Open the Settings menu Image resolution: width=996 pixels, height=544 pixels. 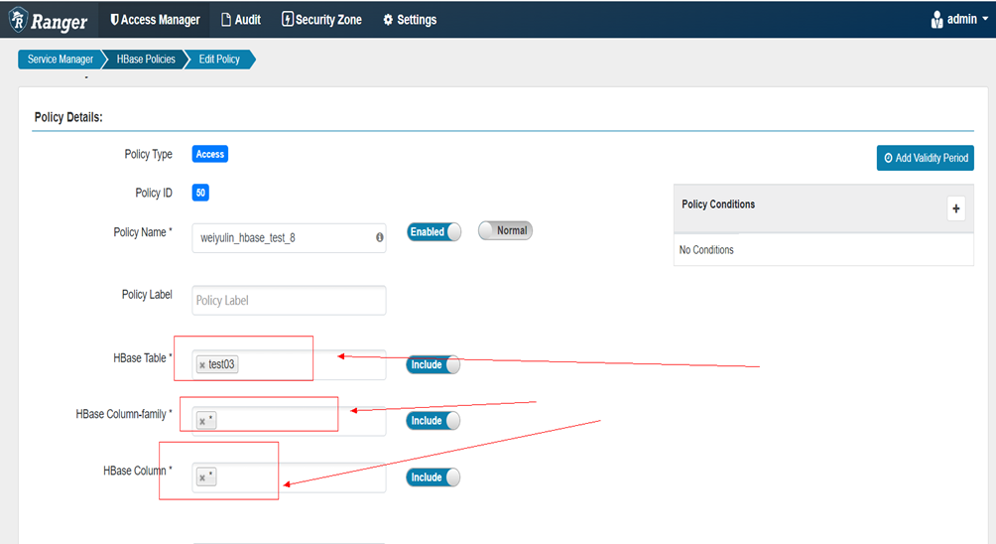tap(410, 20)
